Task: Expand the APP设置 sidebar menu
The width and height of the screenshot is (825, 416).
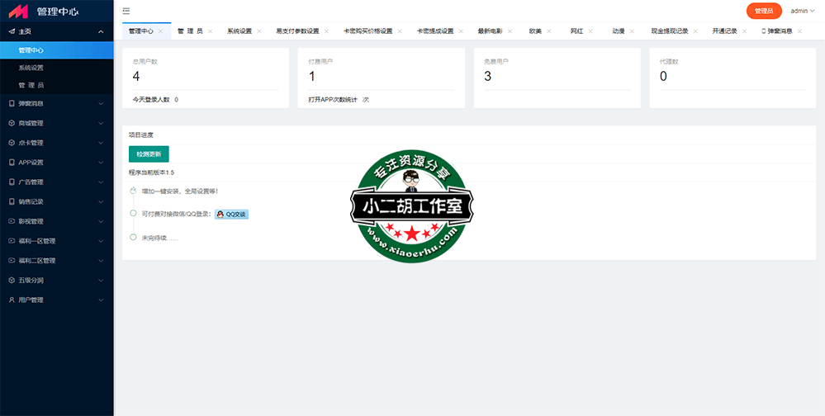Action: click(x=56, y=163)
